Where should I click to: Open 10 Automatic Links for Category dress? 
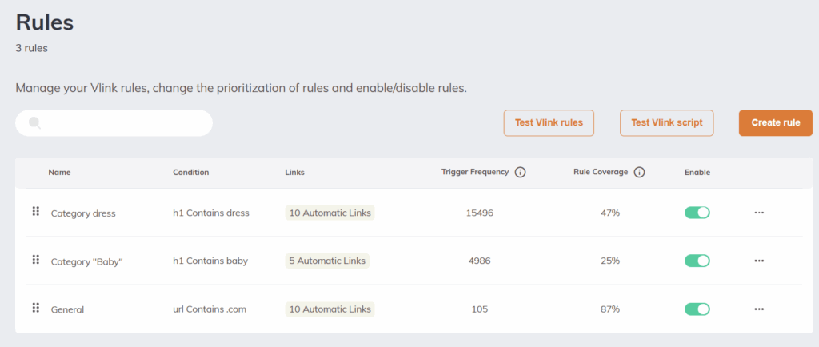coord(330,213)
